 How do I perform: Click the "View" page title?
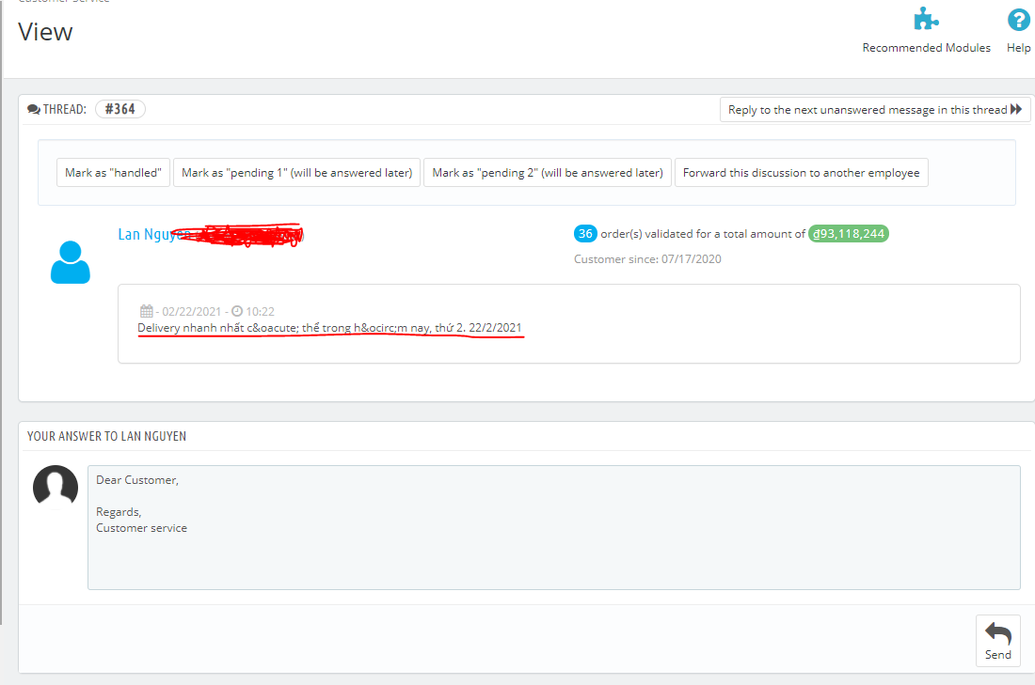click(x=45, y=32)
